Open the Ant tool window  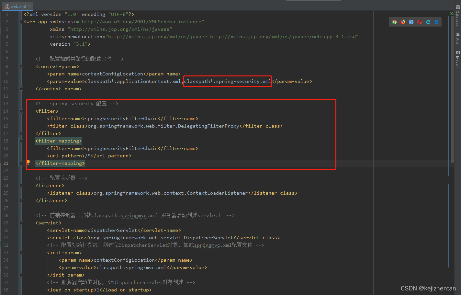point(457,38)
